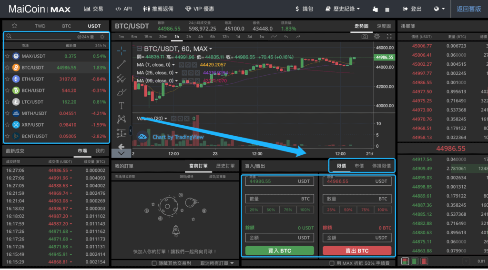The image size is (488, 270).
Task: Show combined buy/sell order book view icon
Action: pos(405,261)
